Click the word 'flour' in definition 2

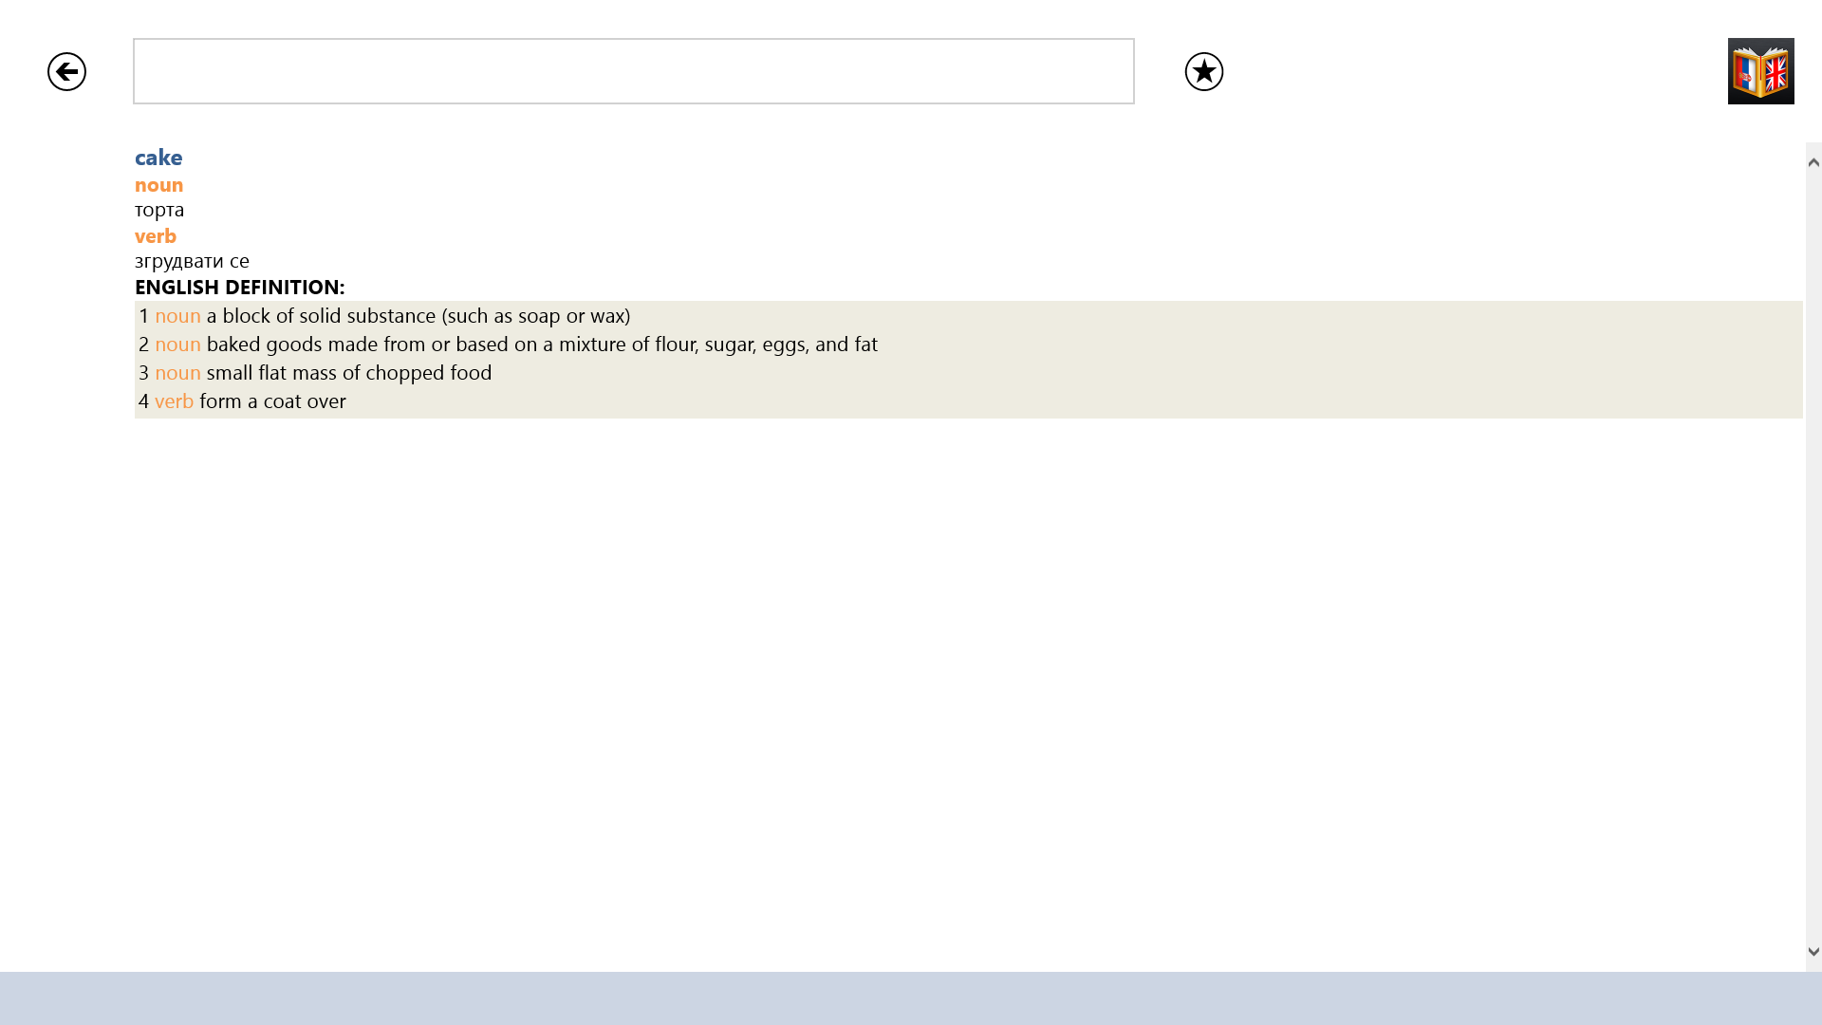(676, 344)
